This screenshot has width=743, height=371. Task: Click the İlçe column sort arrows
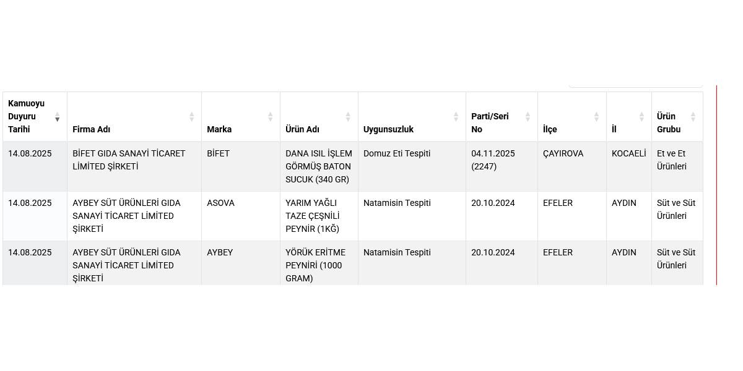click(x=596, y=116)
